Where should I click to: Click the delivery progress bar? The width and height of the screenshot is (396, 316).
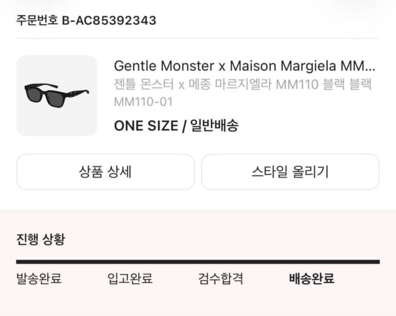point(198,261)
